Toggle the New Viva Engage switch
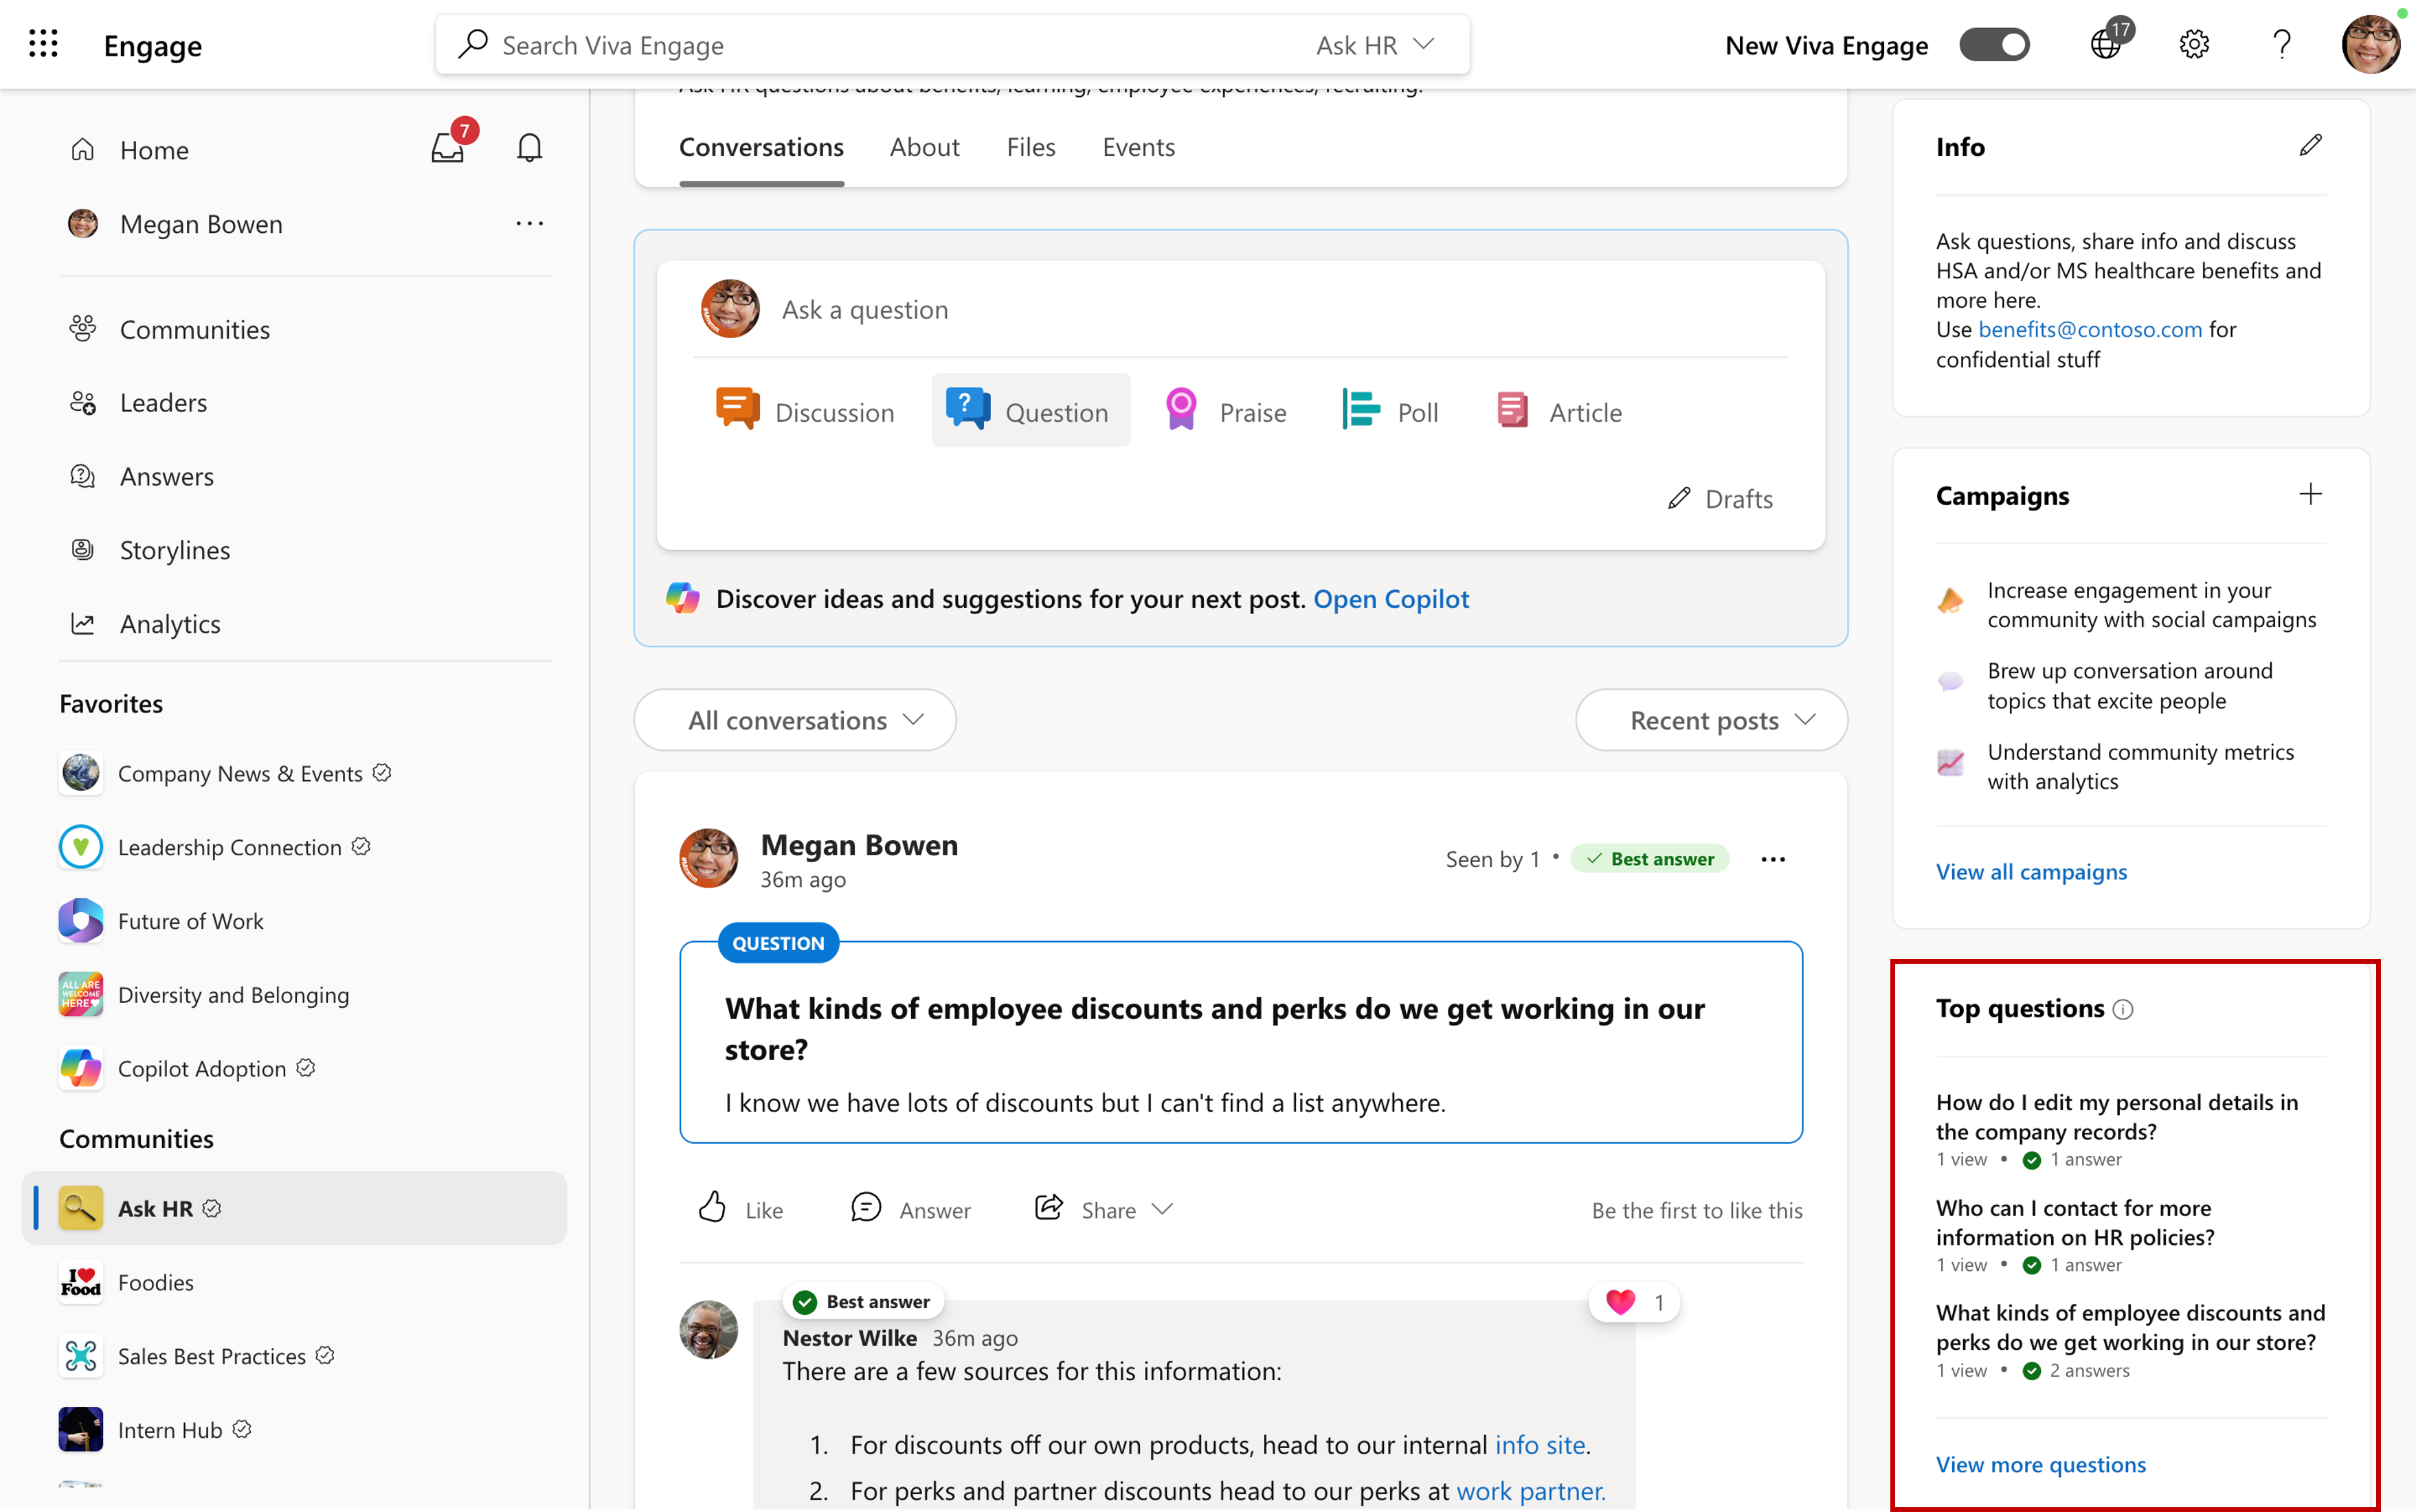The height and width of the screenshot is (1512, 2416). tap(1994, 45)
